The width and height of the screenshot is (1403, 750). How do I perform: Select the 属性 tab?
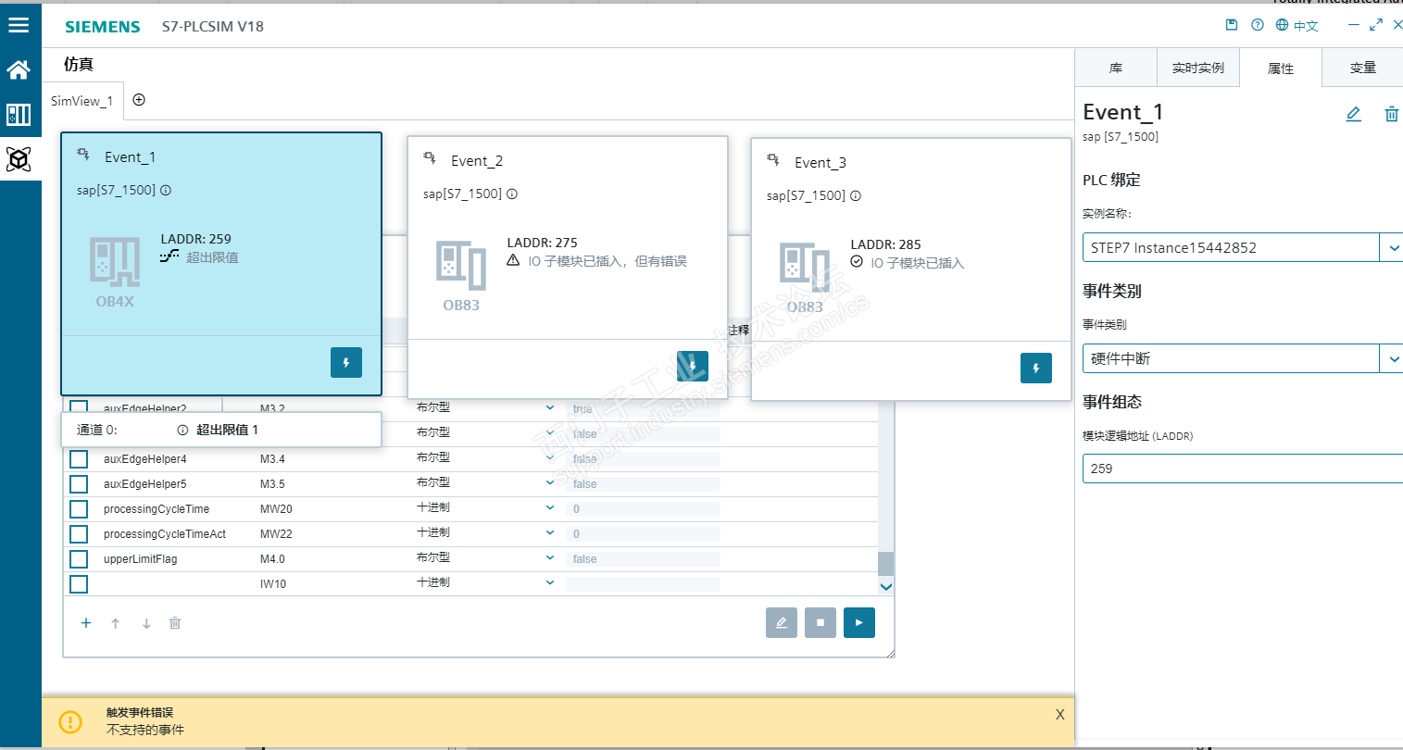pyautogui.click(x=1281, y=69)
